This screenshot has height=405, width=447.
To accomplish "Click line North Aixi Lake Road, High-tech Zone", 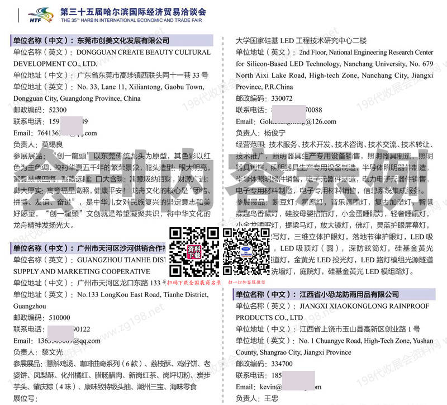I will [334, 76].
